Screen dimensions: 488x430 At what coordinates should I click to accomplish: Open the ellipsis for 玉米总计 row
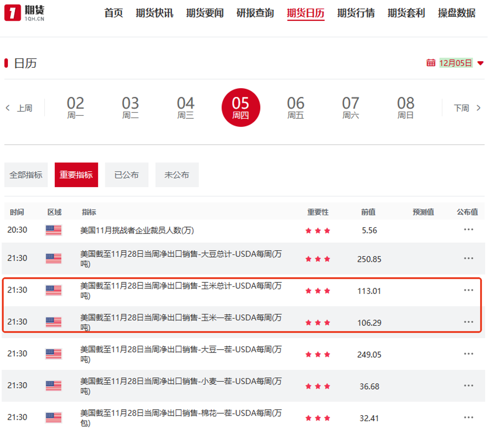point(468,290)
